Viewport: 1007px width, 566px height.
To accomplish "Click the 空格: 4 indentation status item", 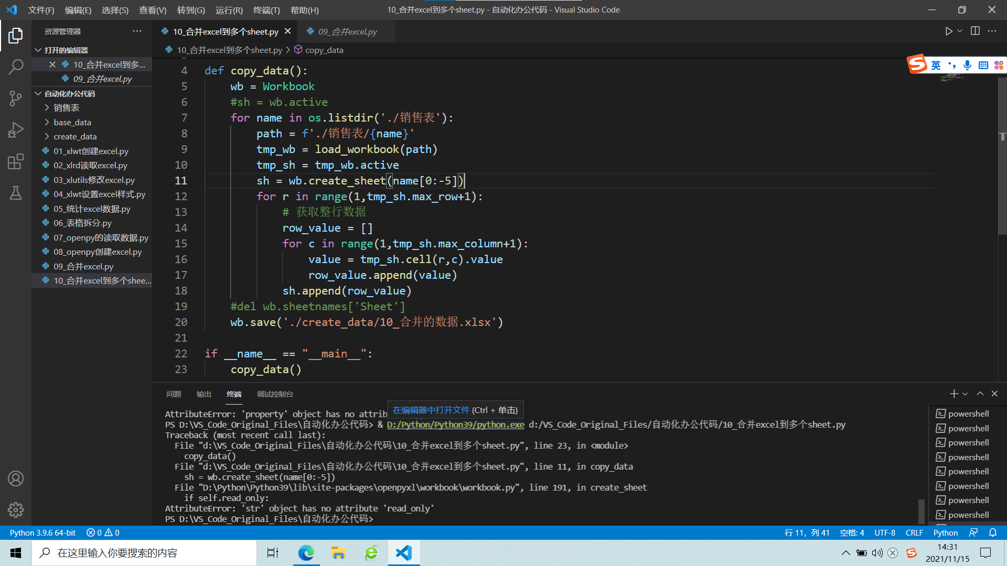I will click(x=852, y=532).
